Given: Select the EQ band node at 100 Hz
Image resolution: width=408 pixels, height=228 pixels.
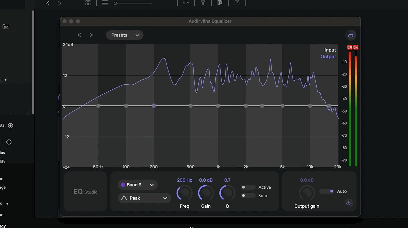Looking at the screenshot, I should (126, 106).
